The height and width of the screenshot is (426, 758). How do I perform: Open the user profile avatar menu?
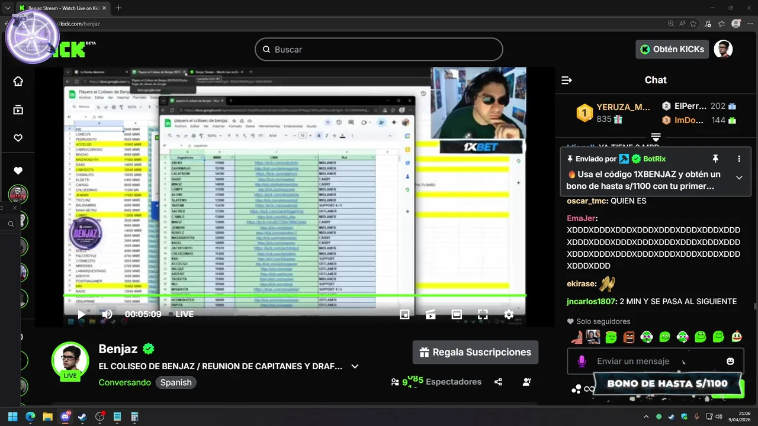[x=723, y=49]
